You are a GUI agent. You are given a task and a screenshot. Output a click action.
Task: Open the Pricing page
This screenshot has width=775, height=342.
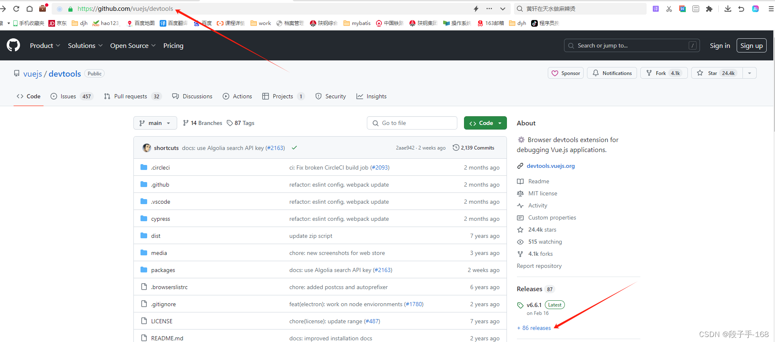[173, 45]
